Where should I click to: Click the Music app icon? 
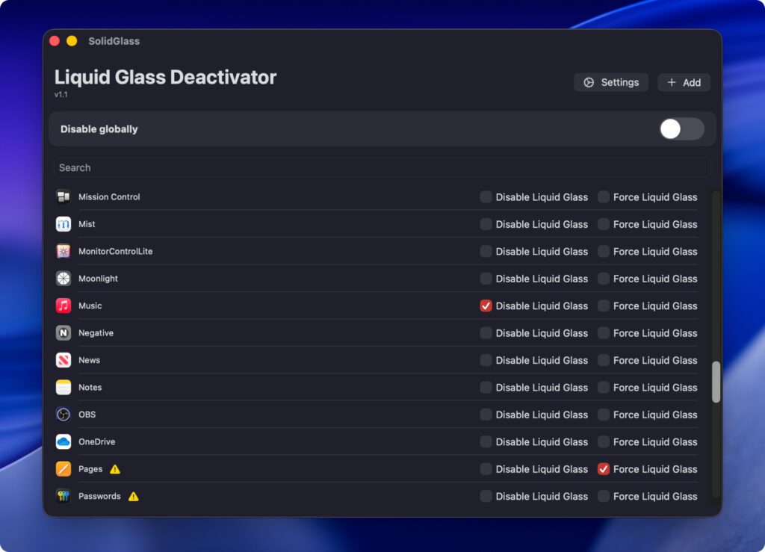(64, 306)
